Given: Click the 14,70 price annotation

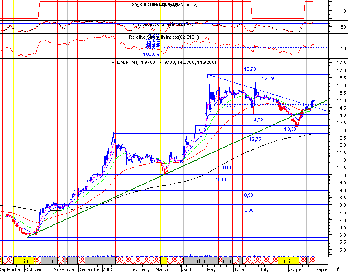Looking at the screenshot, I should [x=232, y=108].
